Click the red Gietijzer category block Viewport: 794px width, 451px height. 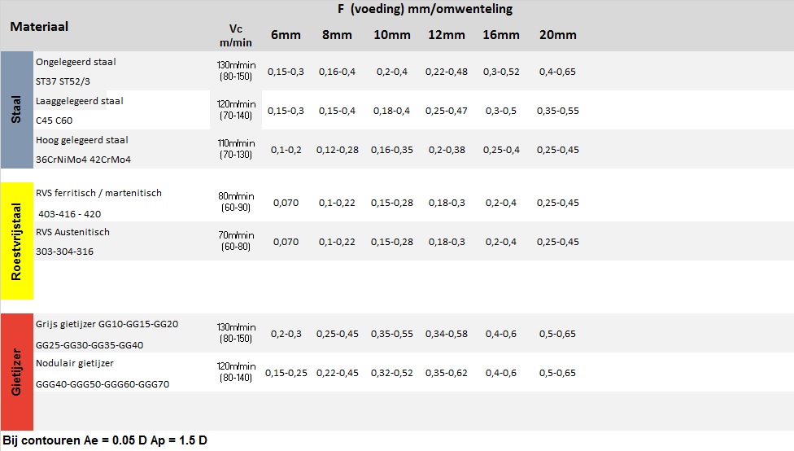[16, 372]
